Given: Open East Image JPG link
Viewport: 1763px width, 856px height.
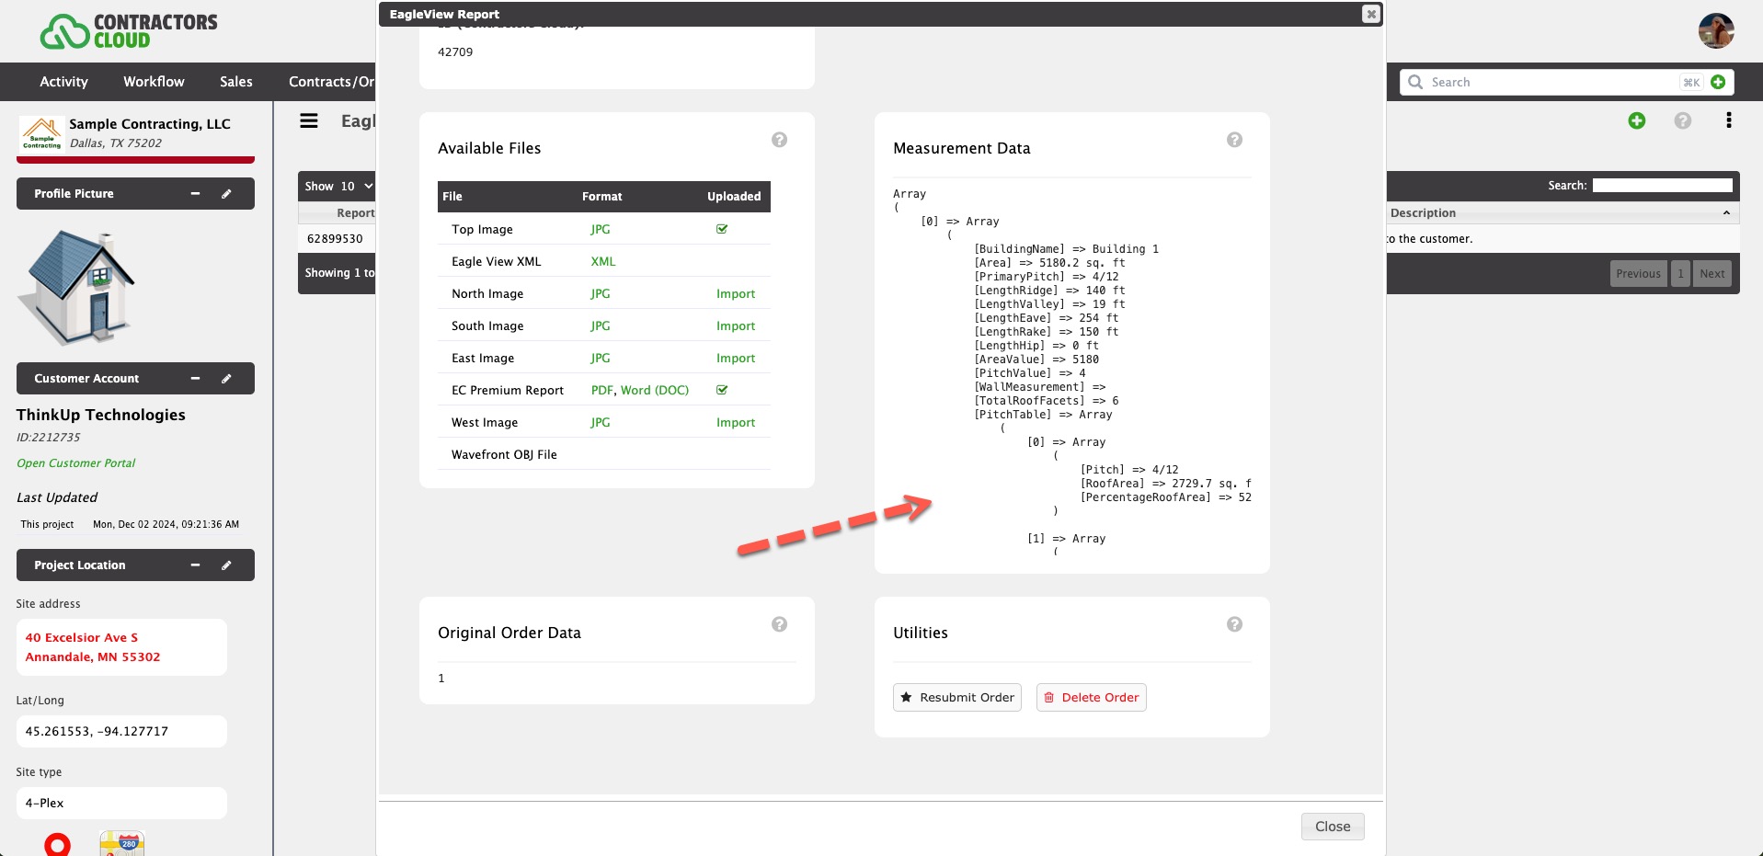Looking at the screenshot, I should click(x=601, y=359).
